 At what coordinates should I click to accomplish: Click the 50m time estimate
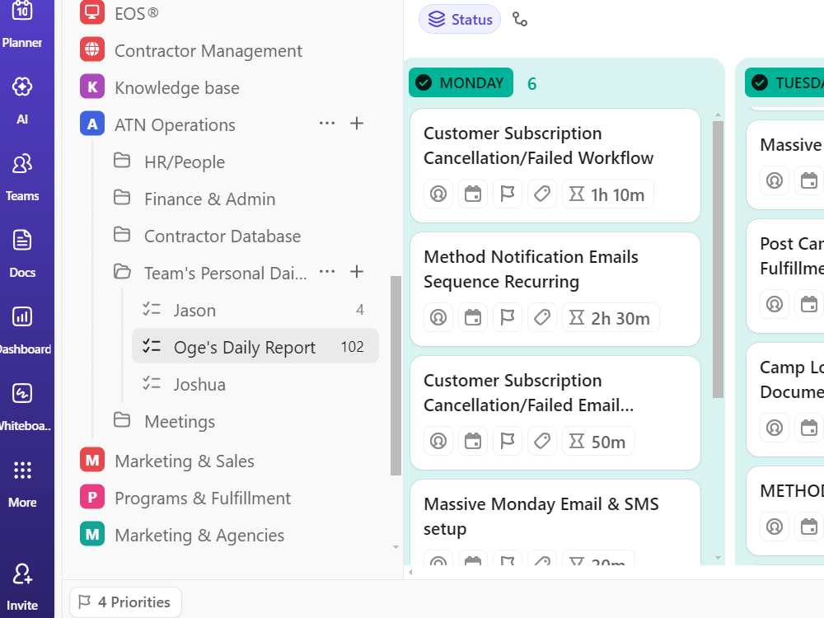click(598, 441)
